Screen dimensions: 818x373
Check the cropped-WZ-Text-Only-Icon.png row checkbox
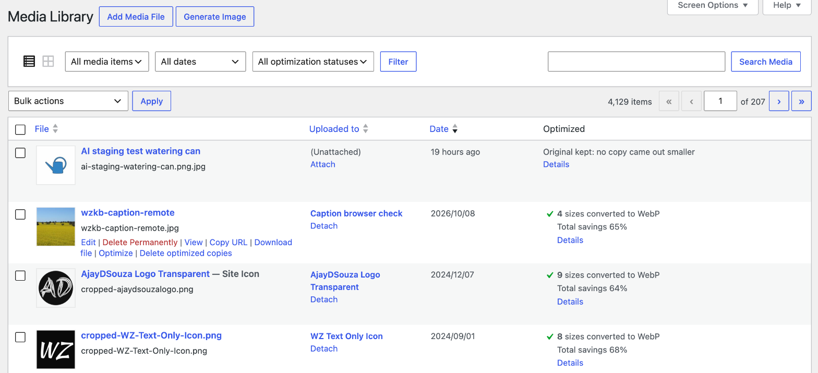[20, 338]
